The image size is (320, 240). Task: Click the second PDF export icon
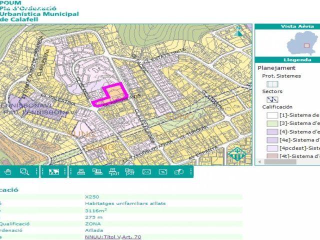coord(130,172)
